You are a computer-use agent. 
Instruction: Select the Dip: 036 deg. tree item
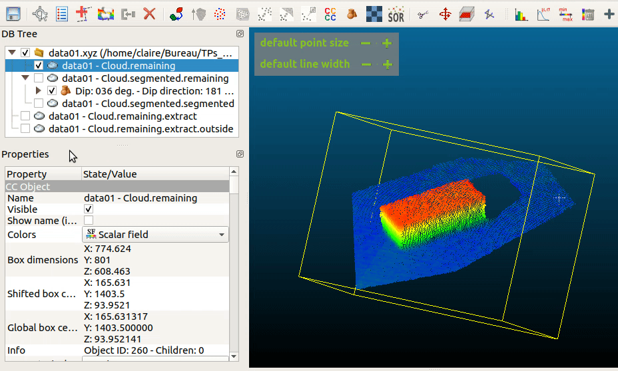coord(154,91)
